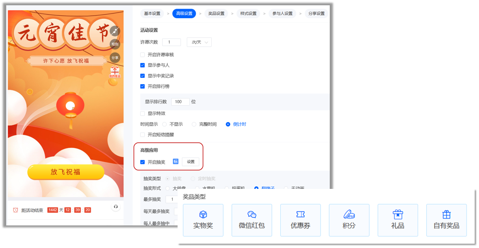Enable the 开启短信提醒 checkbox
This screenshot has width=479, height=248.
[x=143, y=135]
